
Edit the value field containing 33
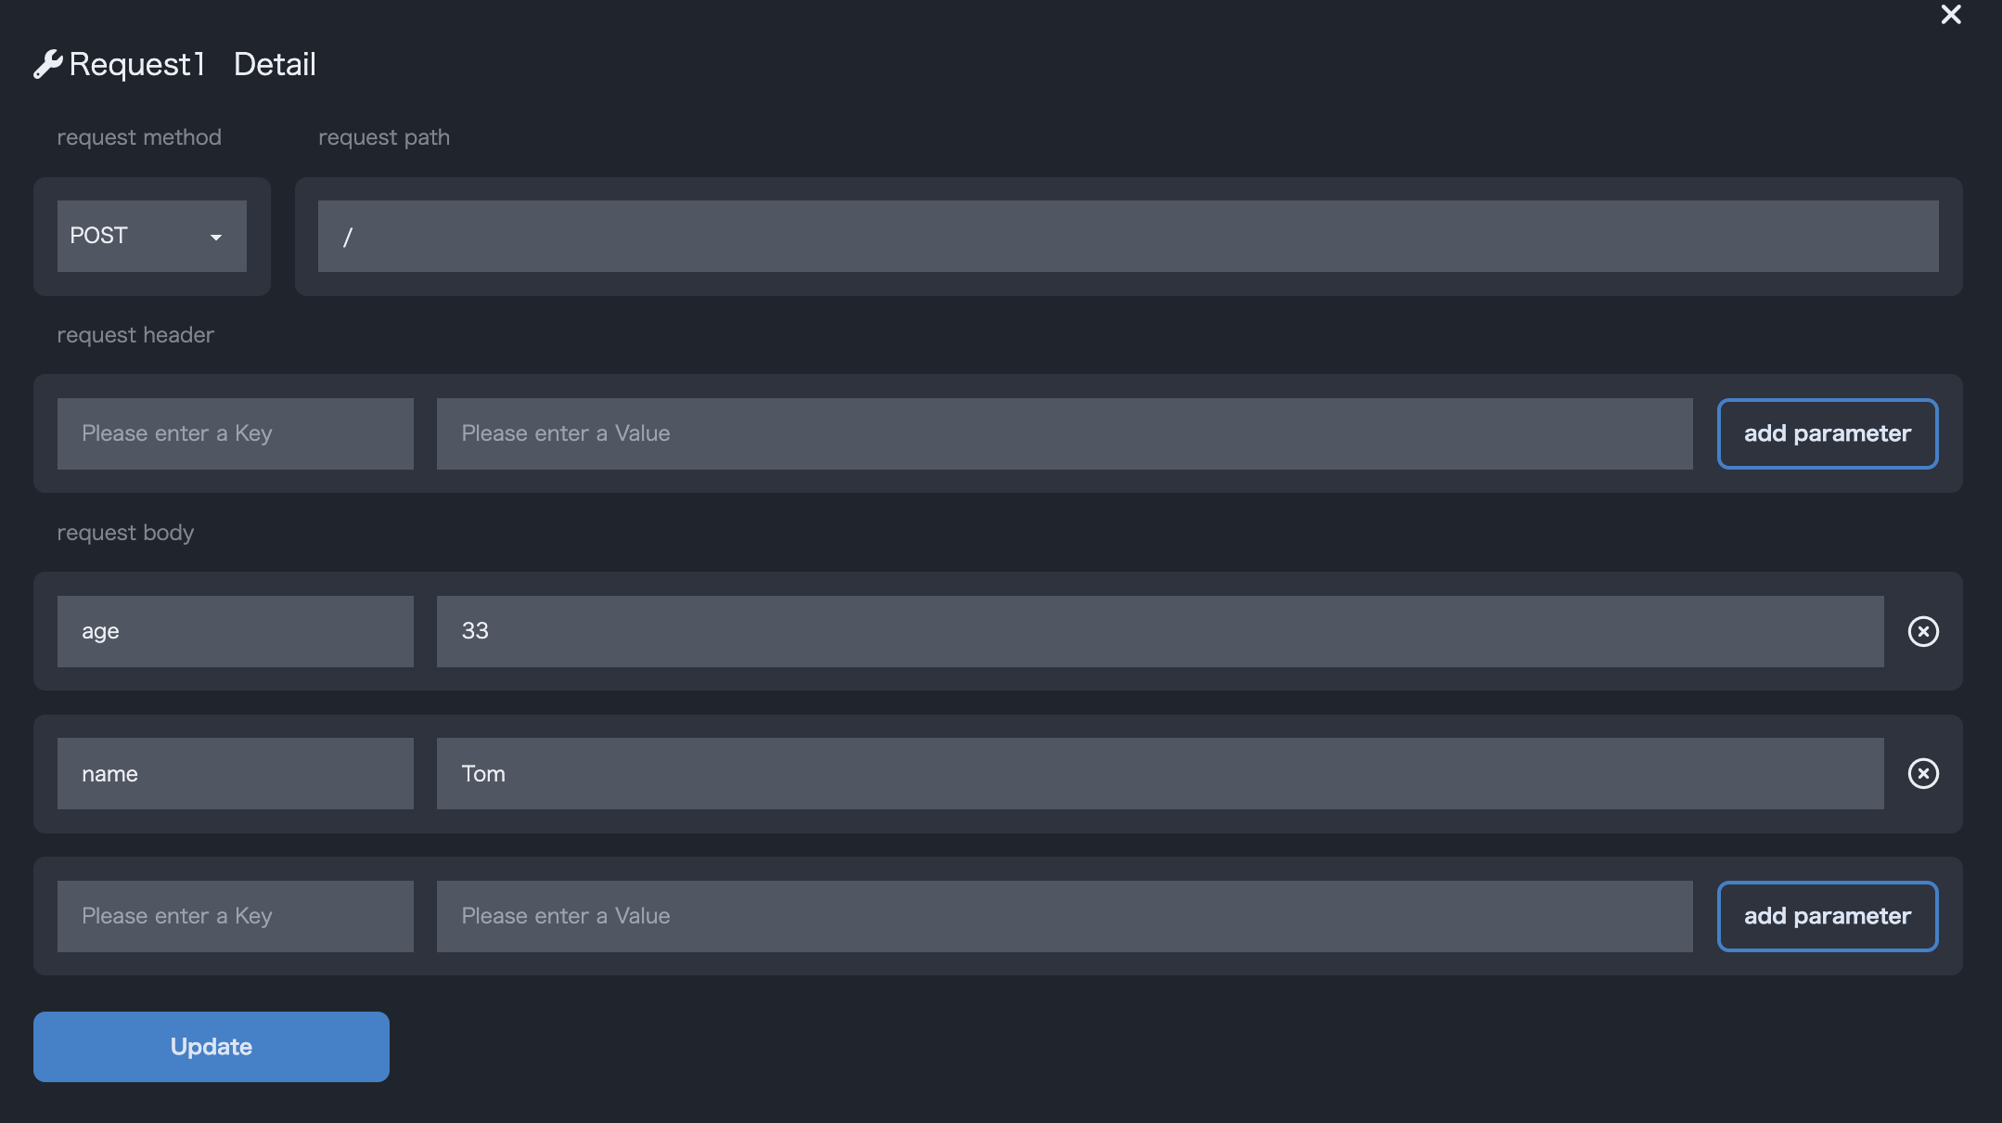(1160, 631)
